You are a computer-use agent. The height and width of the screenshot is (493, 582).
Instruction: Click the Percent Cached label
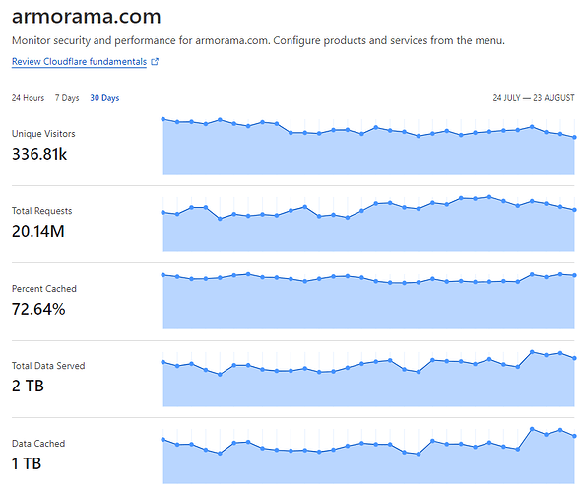[44, 289]
